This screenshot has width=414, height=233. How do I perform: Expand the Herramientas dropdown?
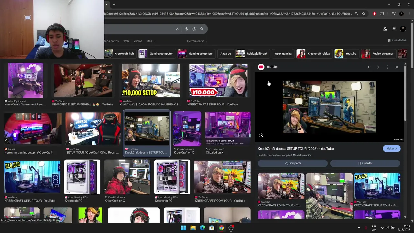click(x=197, y=41)
